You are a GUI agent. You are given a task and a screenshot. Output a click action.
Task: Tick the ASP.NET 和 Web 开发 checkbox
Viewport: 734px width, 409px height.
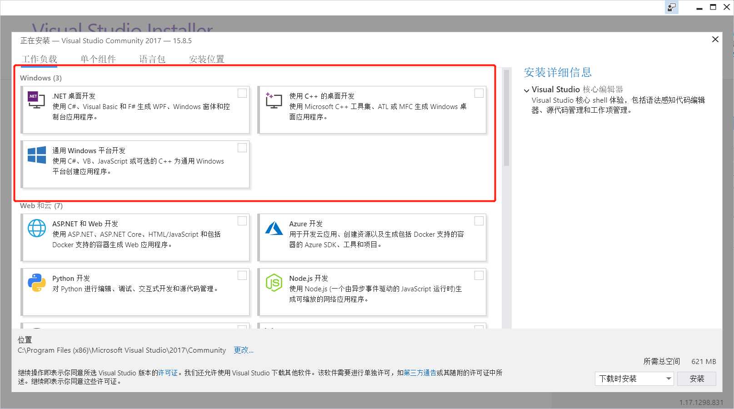coord(242,221)
